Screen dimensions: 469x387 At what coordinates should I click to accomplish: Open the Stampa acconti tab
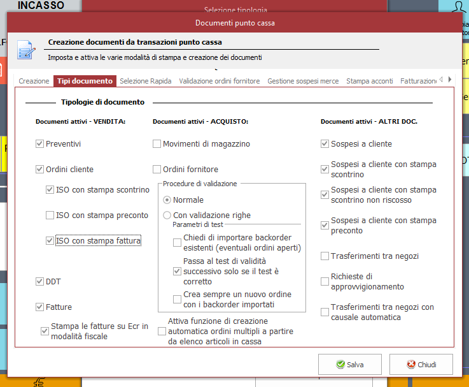pos(369,81)
